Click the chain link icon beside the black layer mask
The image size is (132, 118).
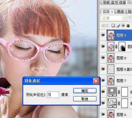point(116,47)
